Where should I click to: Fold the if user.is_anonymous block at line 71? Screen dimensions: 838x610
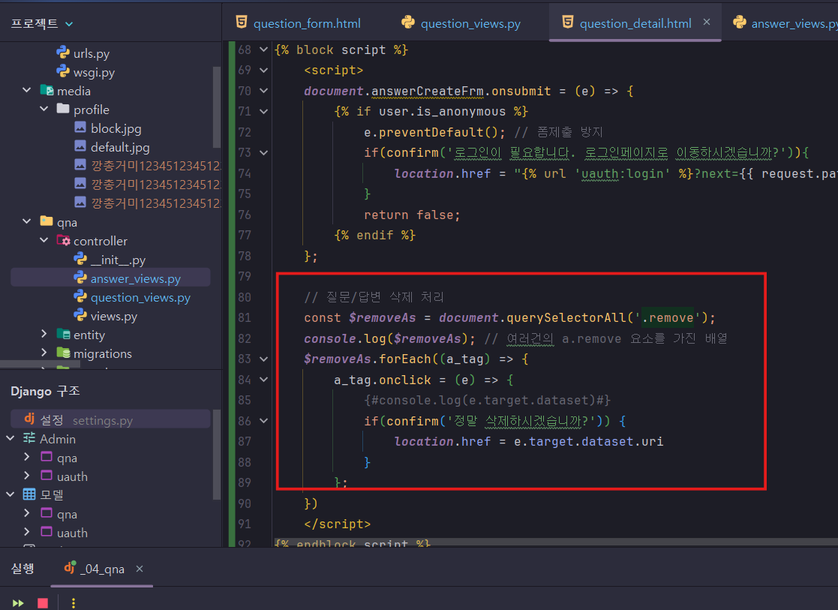pyautogui.click(x=263, y=112)
